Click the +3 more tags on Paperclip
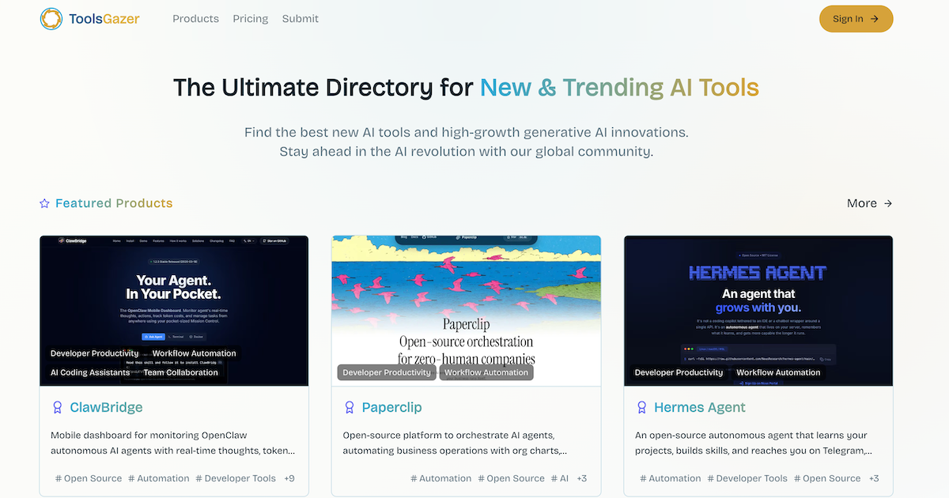949x498 pixels. click(581, 478)
